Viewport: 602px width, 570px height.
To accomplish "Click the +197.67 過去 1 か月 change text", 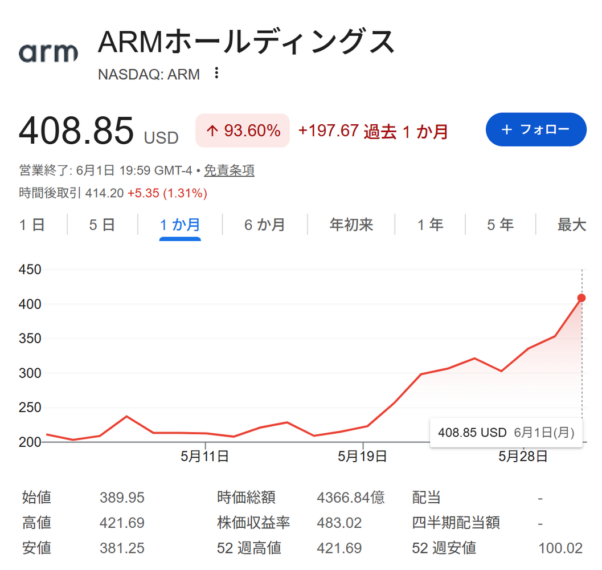I will (373, 131).
